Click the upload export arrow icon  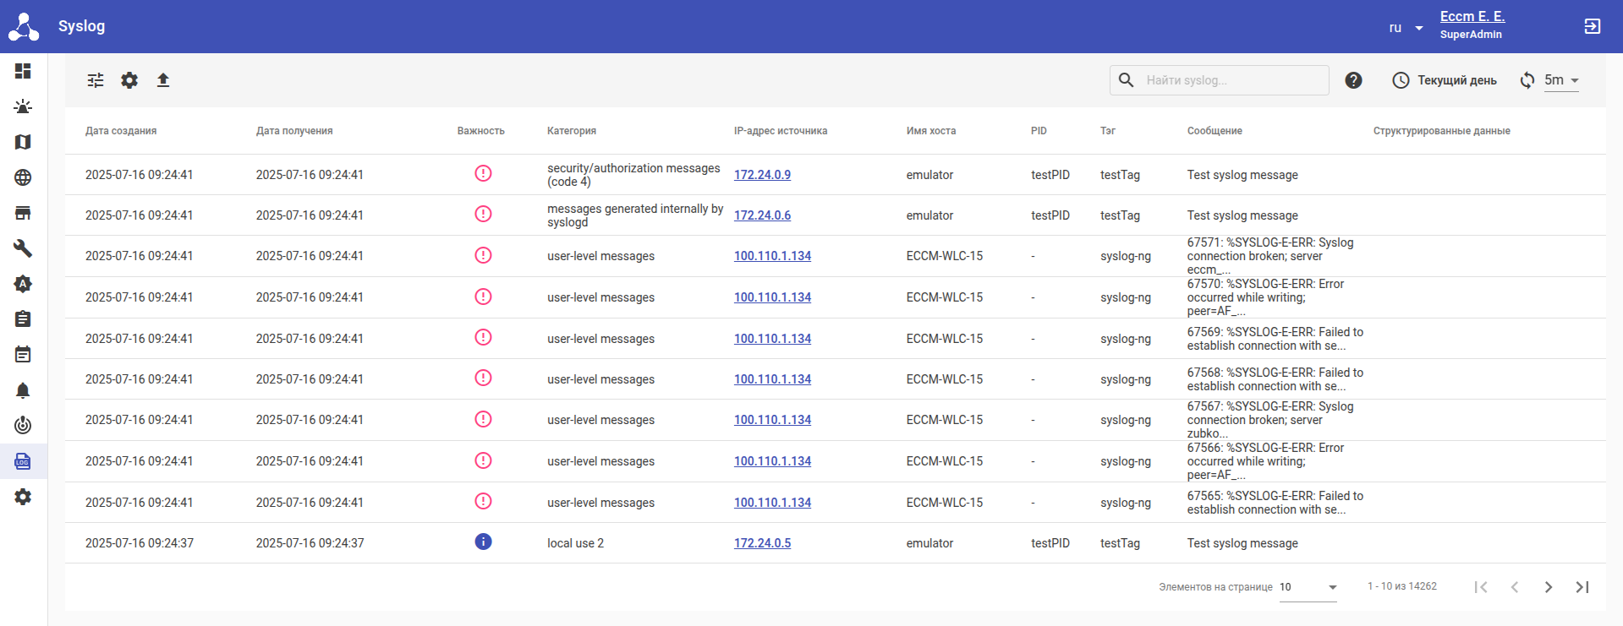[x=163, y=80]
